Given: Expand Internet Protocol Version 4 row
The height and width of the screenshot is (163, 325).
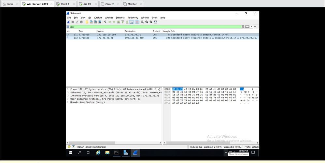Looking at the screenshot, I should tap(68, 96).
